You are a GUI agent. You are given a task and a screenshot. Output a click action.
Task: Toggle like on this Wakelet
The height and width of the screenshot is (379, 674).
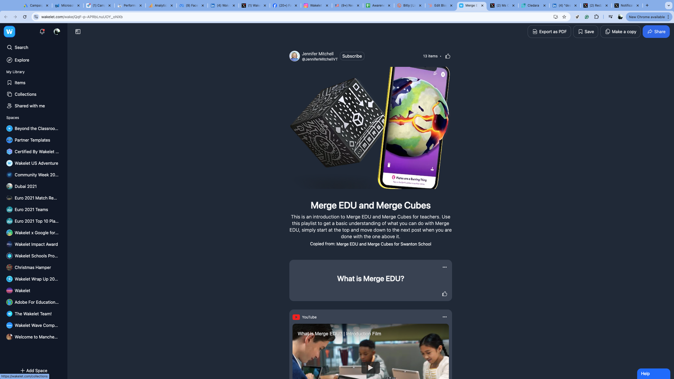point(447,56)
